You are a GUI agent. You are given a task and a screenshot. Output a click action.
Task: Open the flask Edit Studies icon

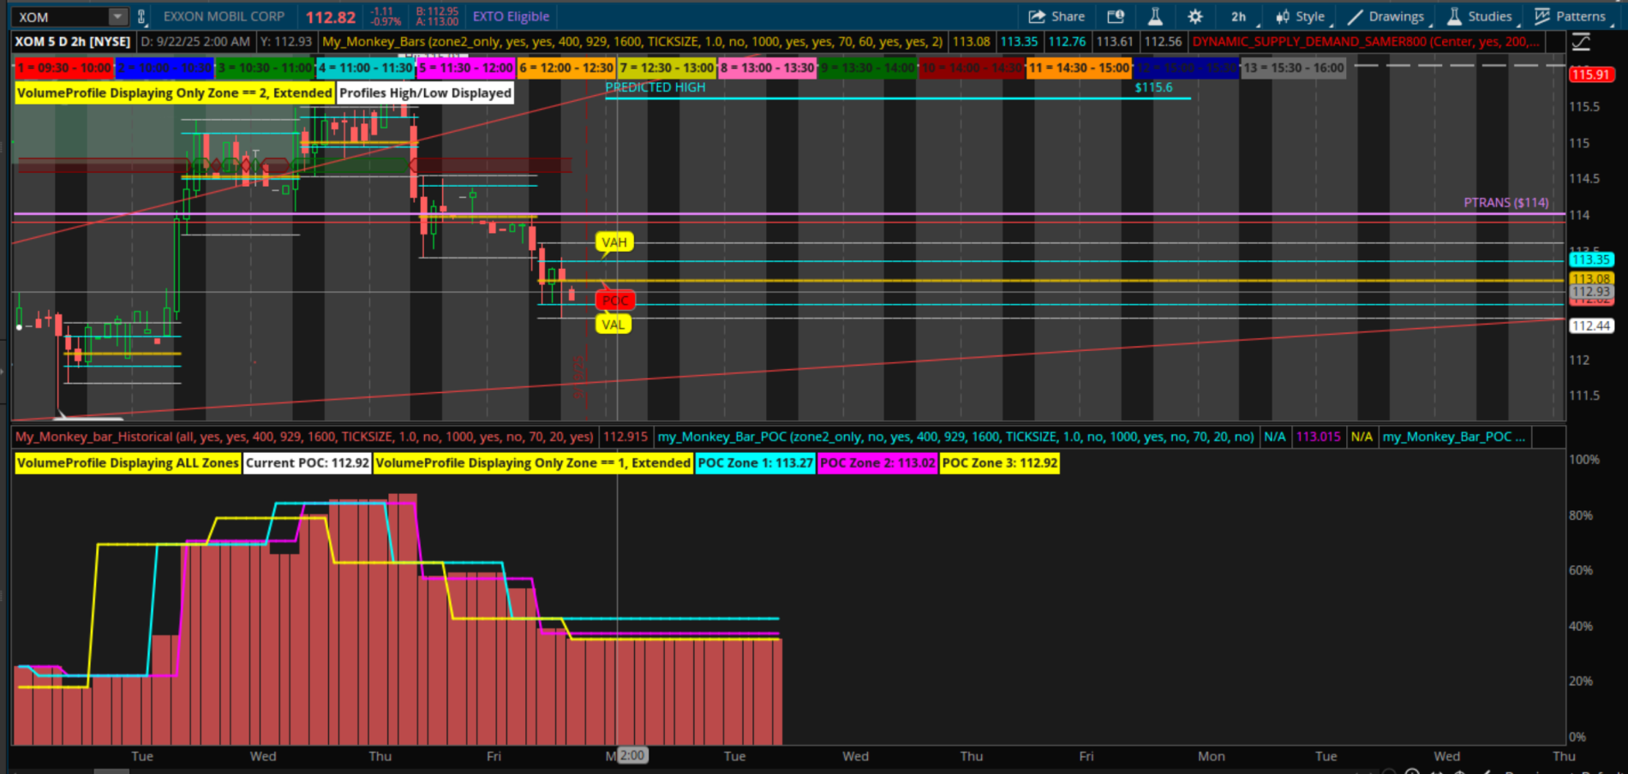pos(1155,16)
